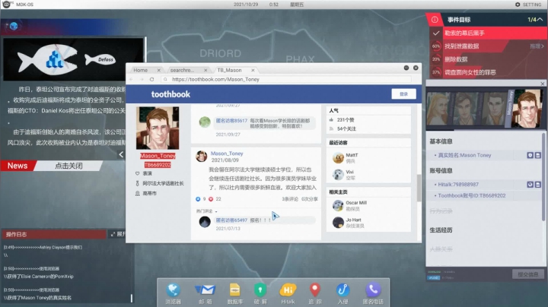Close the TB_Mason browser tab

coord(253,70)
